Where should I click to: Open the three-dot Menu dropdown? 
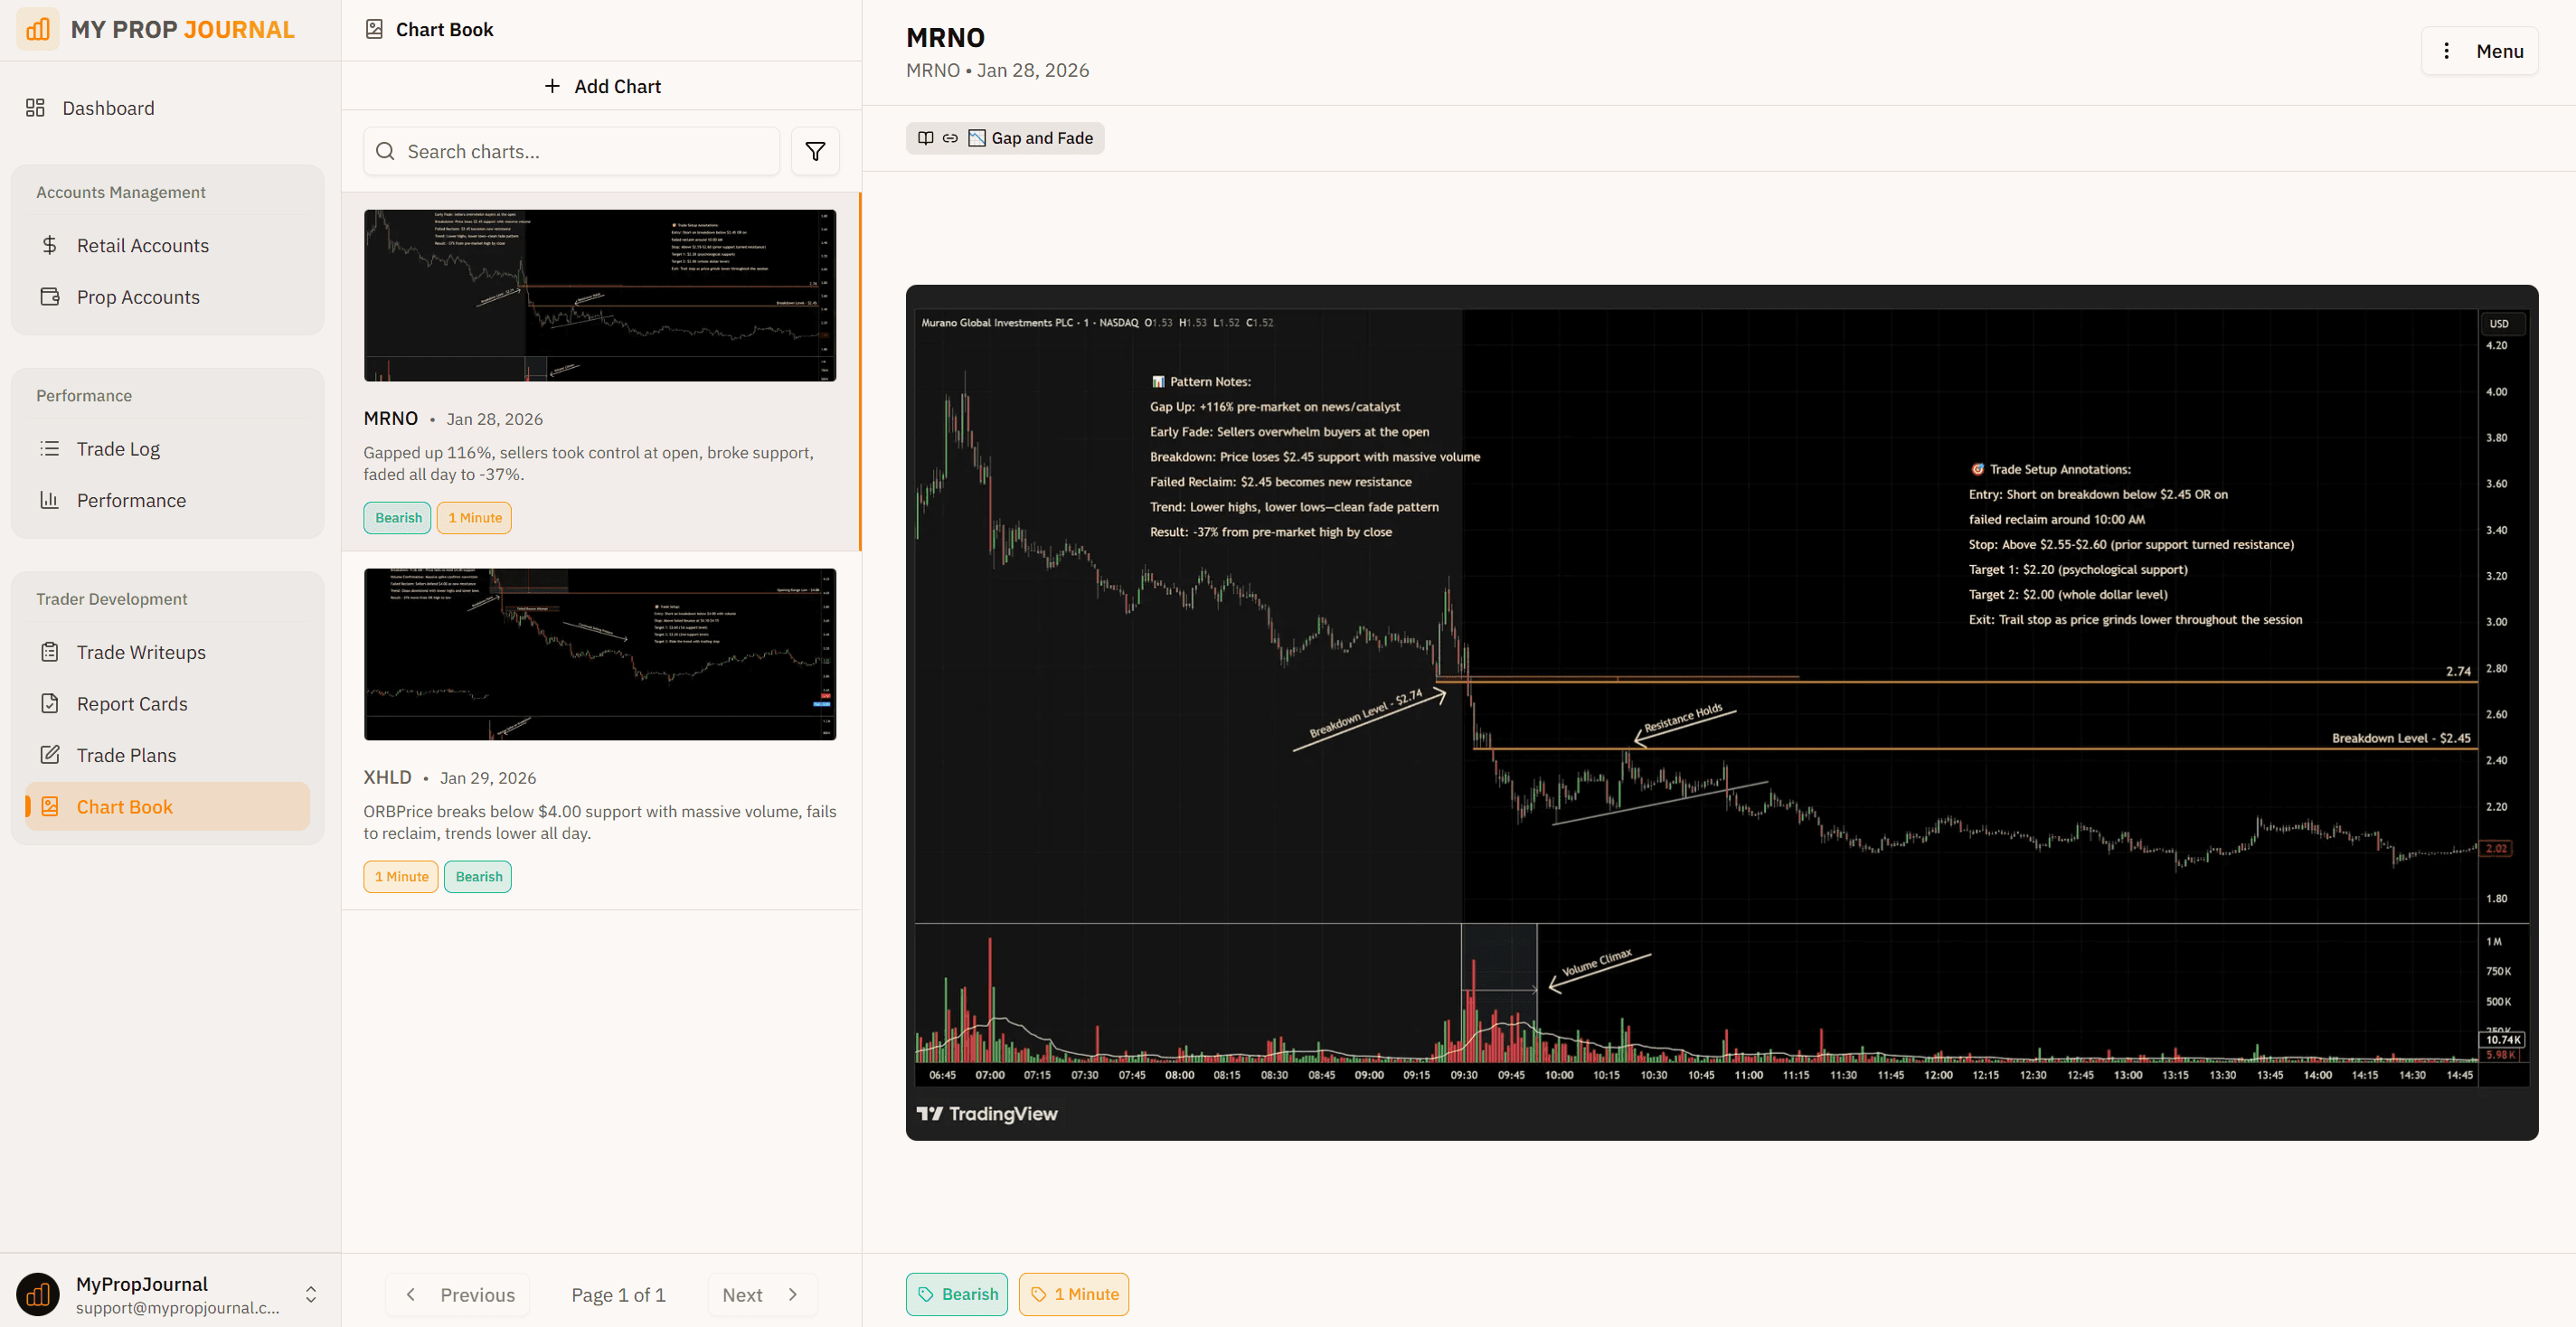2479,51
